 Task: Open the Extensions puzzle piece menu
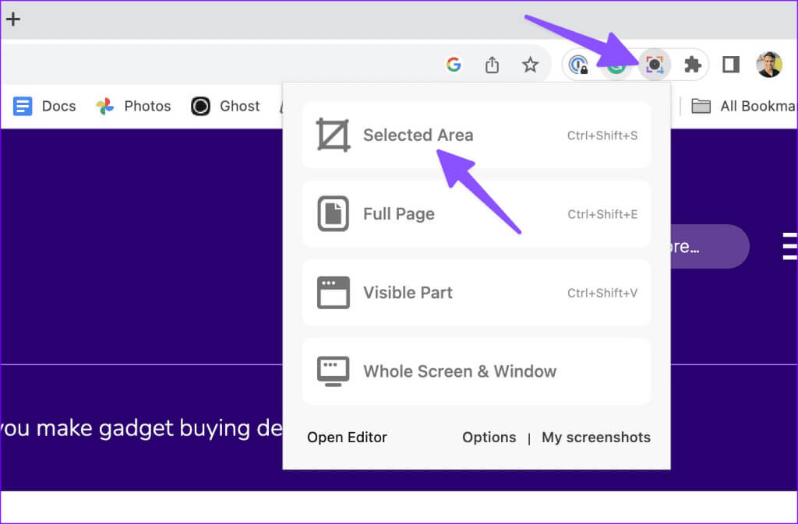pyautogui.click(x=693, y=65)
